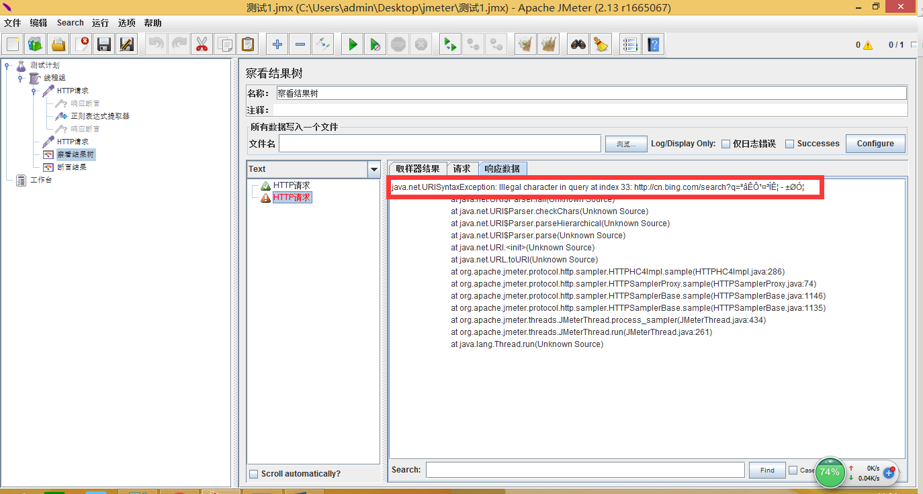923x494 pixels.
Task: Open the 选项 menu
Action: (x=127, y=23)
